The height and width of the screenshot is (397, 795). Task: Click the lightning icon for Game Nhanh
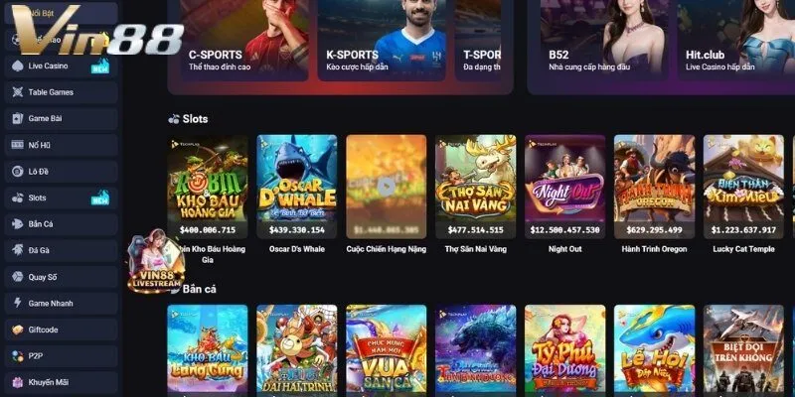pyautogui.click(x=17, y=303)
